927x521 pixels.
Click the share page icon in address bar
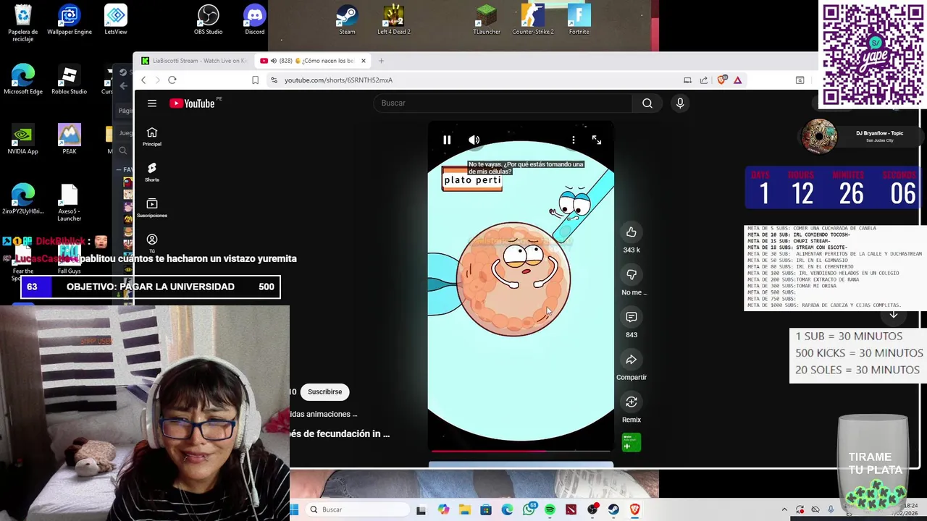[704, 80]
